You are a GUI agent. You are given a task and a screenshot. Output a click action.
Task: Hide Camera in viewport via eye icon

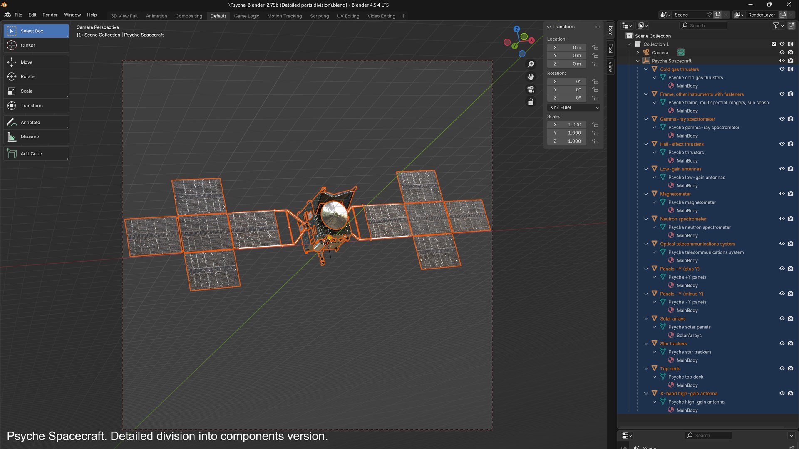782,52
